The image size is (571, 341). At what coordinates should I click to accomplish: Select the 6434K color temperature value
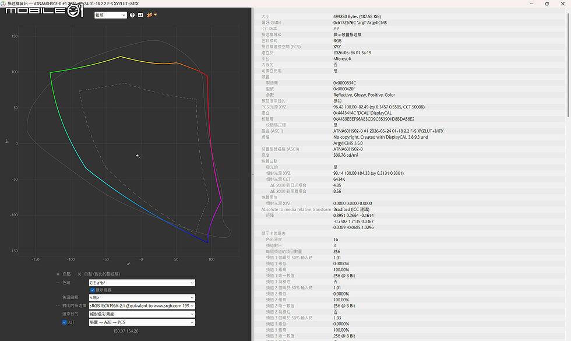click(x=339, y=180)
